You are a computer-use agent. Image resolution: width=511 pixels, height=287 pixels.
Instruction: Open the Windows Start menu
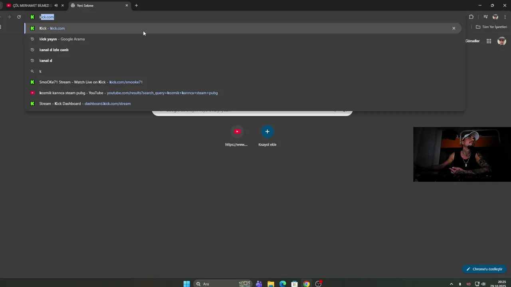tap(186, 284)
